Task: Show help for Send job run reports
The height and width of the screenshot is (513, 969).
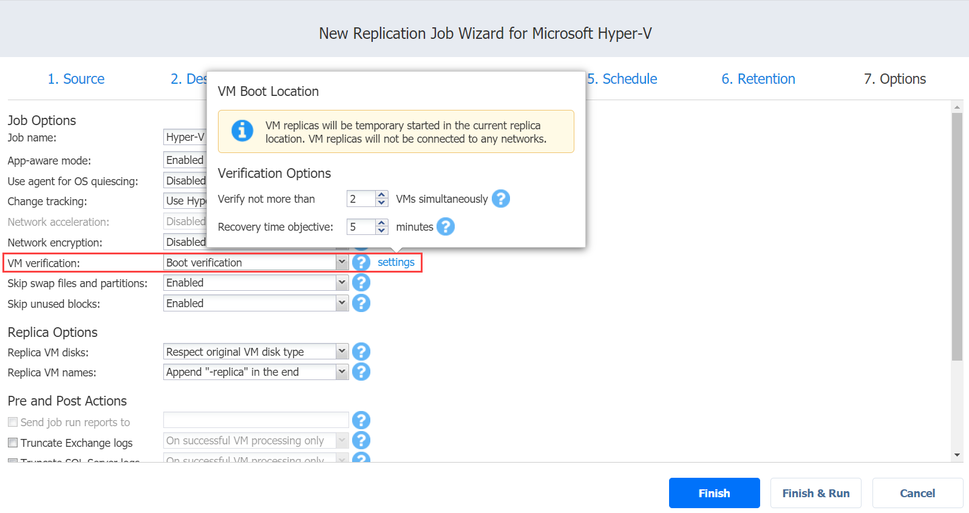Action: pos(361,420)
